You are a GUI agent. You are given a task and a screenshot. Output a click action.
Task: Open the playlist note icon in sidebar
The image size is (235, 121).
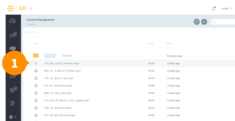(x=14, y=90)
